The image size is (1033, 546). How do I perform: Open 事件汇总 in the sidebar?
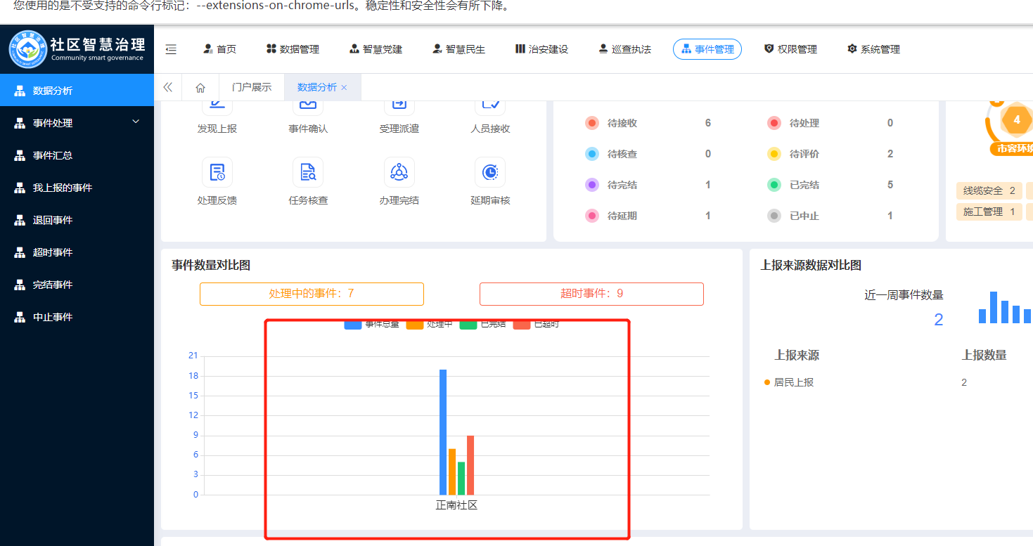click(77, 155)
